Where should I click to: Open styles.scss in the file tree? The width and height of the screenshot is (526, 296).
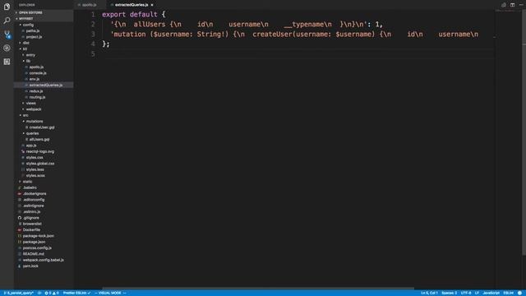pyautogui.click(x=35, y=175)
